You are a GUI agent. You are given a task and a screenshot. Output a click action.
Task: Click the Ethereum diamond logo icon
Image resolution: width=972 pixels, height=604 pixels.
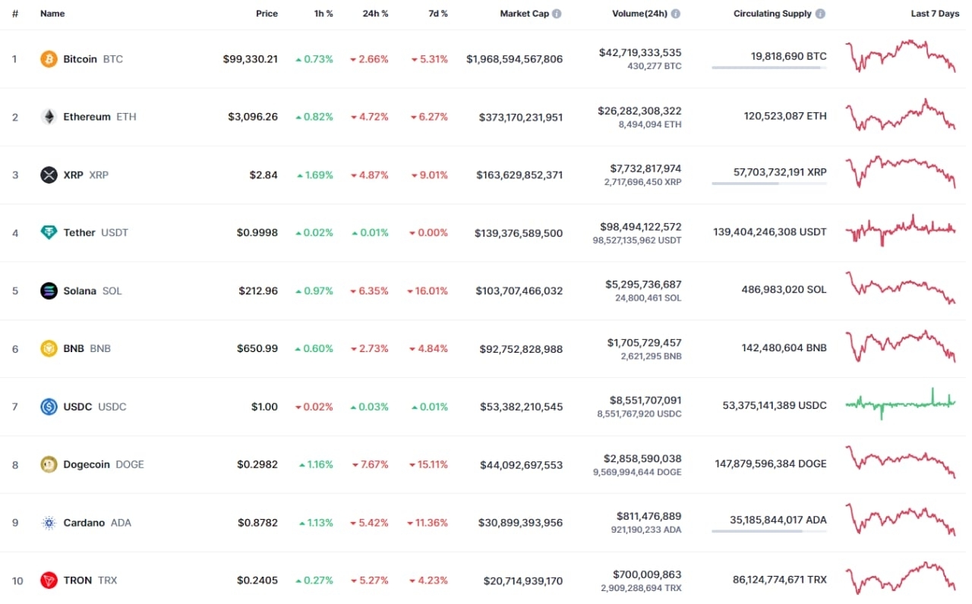(x=49, y=117)
